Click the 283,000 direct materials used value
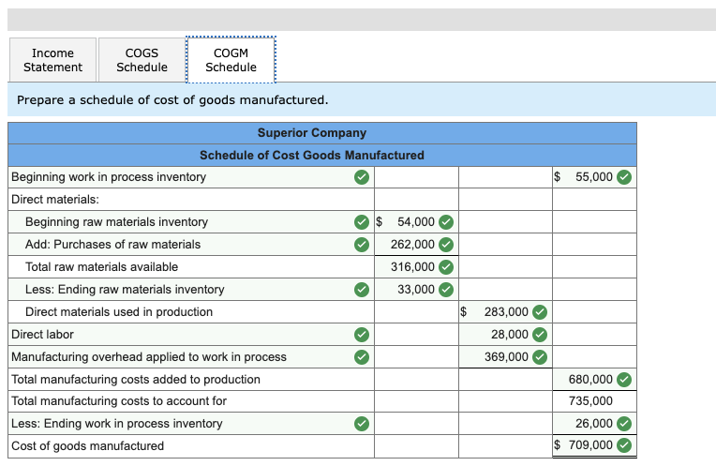This screenshot has height=466, width=716. (506, 312)
